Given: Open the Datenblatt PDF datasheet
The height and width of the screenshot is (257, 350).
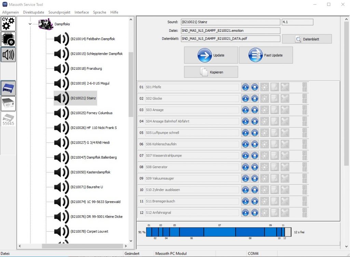Looking at the screenshot, I should coord(307,39).
